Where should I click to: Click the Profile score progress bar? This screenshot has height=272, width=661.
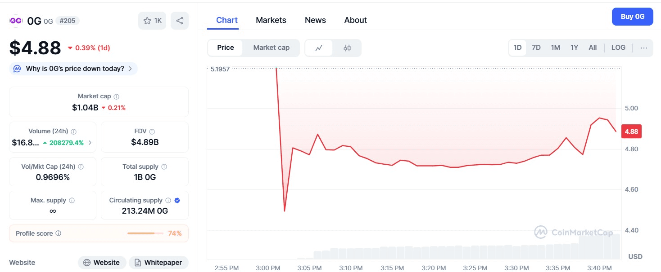[145, 233]
